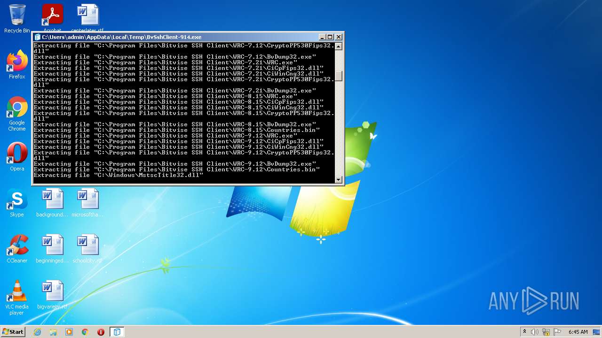Click the console scrollbar down arrow

(338, 180)
